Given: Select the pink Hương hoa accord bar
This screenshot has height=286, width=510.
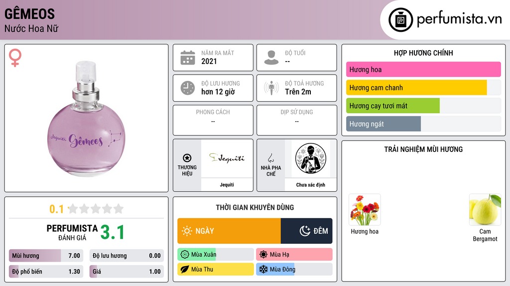Looking at the screenshot, I should tap(423, 70).
